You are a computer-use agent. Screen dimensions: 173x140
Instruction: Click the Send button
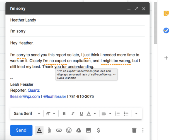pyautogui.click(x=21, y=130)
